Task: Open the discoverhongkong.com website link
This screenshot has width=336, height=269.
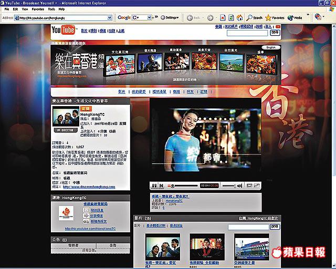Action: coord(89,187)
